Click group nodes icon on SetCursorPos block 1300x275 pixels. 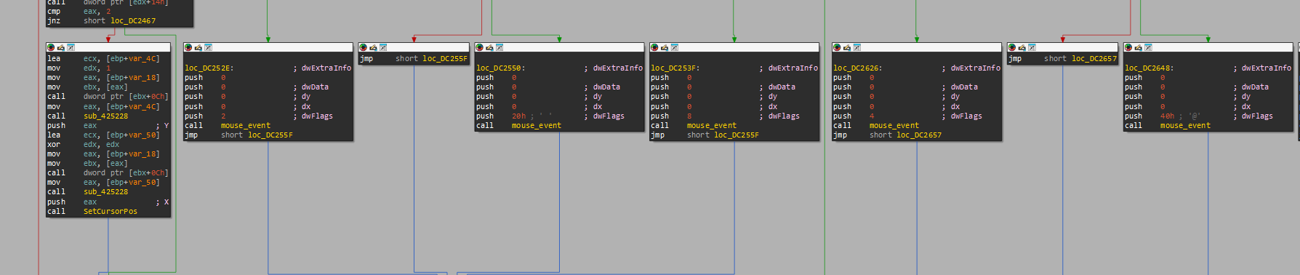click(71, 47)
